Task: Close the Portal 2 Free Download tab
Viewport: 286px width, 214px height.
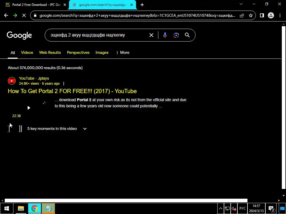Action: point(65,5)
